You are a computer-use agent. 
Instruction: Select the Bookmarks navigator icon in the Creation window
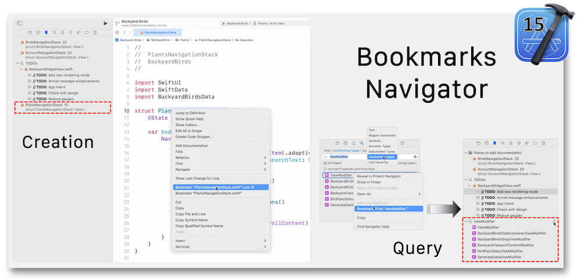(x=46, y=33)
